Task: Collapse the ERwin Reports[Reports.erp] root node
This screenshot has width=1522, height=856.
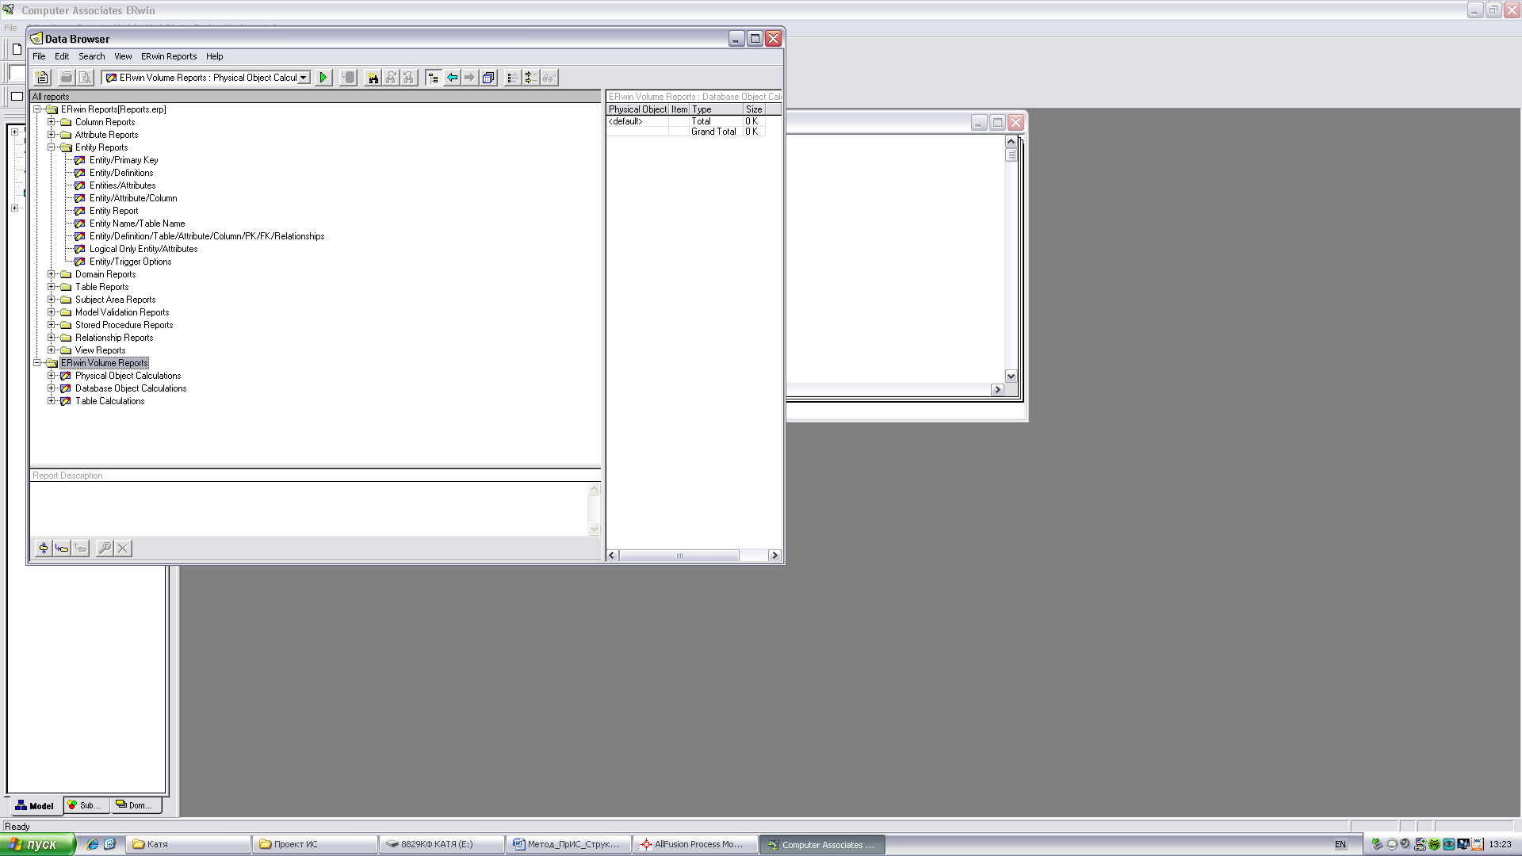Action: (x=36, y=109)
